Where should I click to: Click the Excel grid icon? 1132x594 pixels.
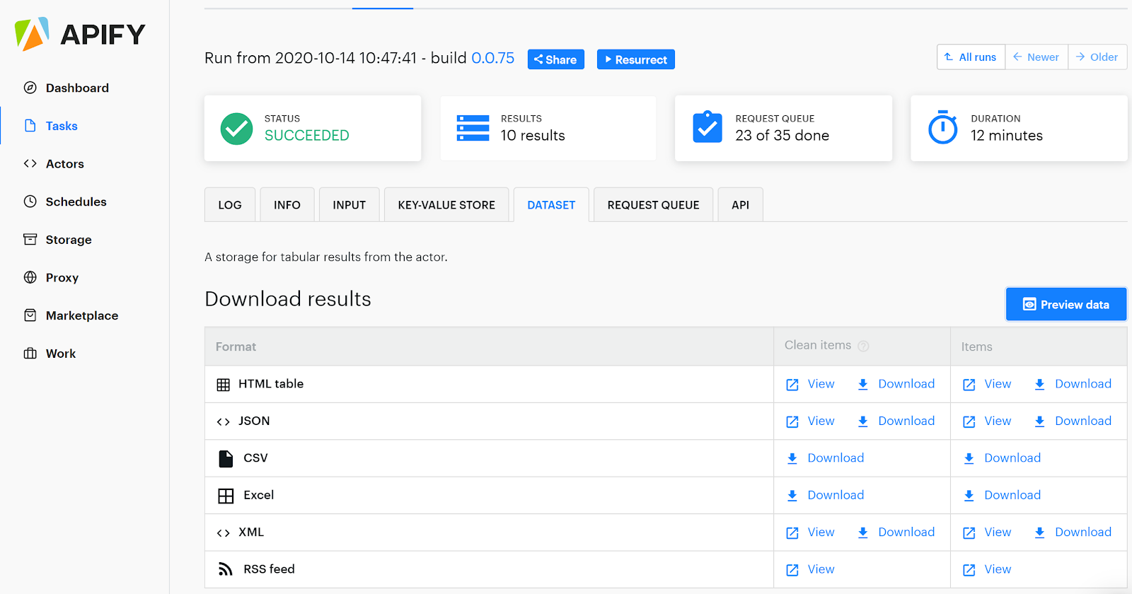226,496
